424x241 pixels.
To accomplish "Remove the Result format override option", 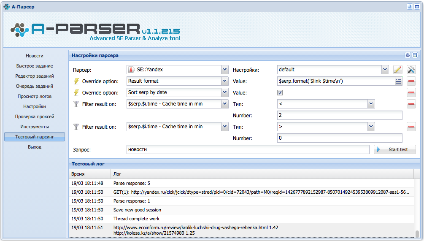I will tap(411, 81).
